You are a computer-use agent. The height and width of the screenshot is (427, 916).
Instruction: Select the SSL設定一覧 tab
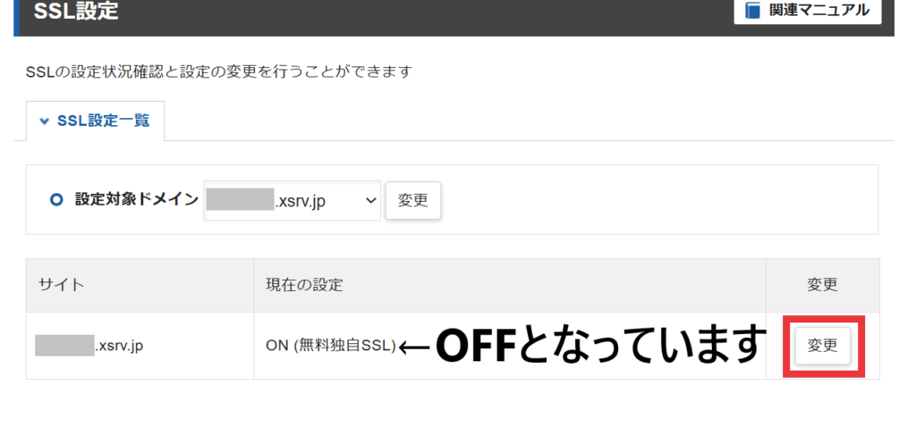(95, 121)
